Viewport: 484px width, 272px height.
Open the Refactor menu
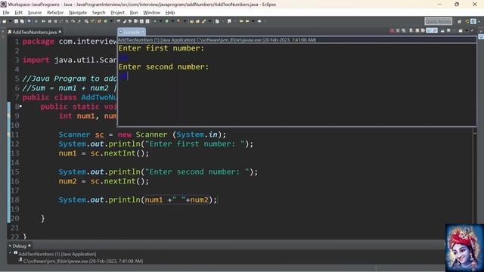55,13
